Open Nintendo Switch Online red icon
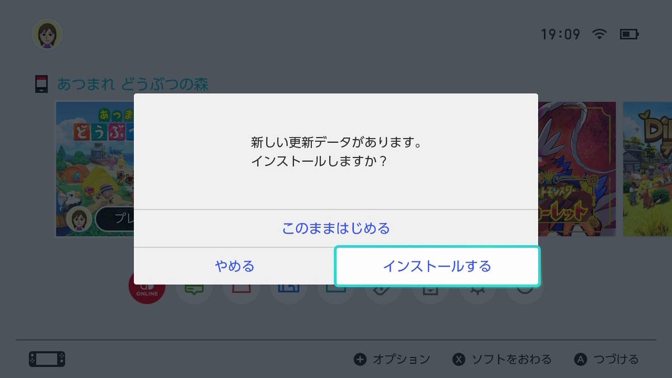The height and width of the screenshot is (378, 672). 147,292
